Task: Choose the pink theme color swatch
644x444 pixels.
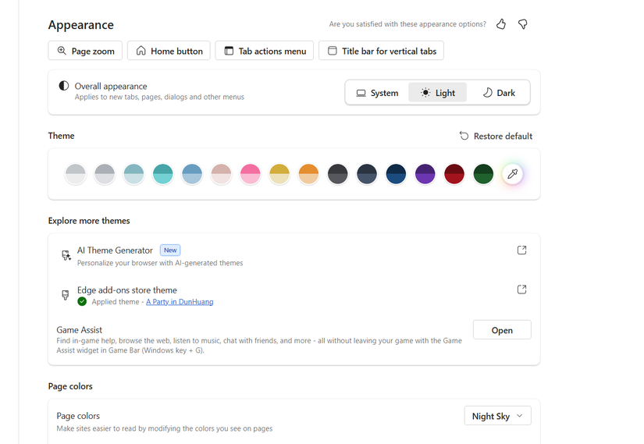Action: pyautogui.click(x=250, y=174)
